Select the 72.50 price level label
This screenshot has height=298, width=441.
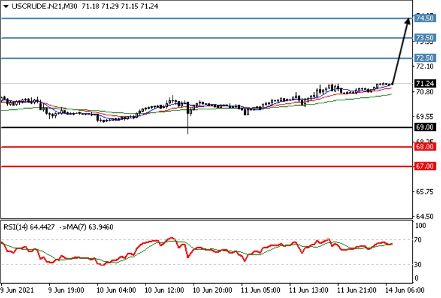point(425,58)
